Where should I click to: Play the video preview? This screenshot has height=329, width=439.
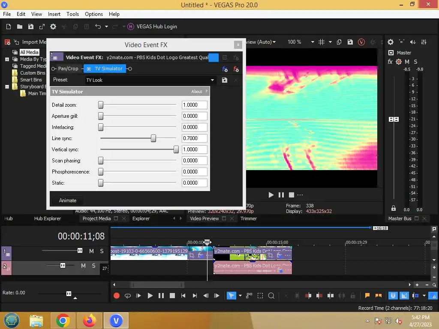(x=271, y=195)
